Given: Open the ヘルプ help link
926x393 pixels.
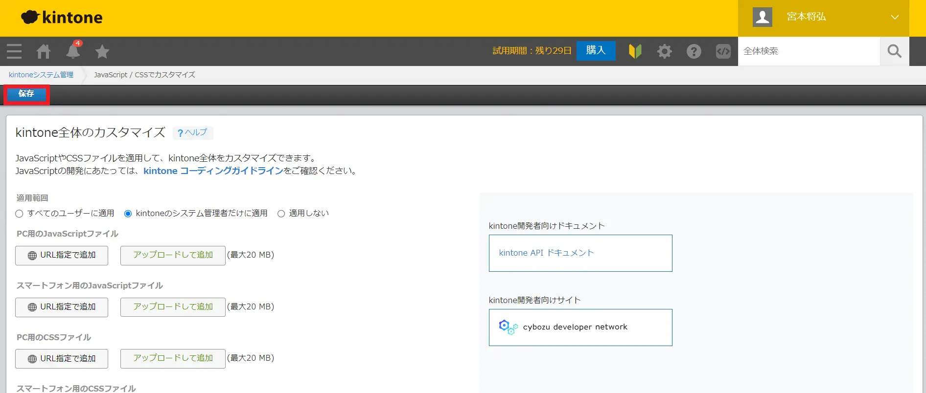Looking at the screenshot, I should (x=192, y=132).
